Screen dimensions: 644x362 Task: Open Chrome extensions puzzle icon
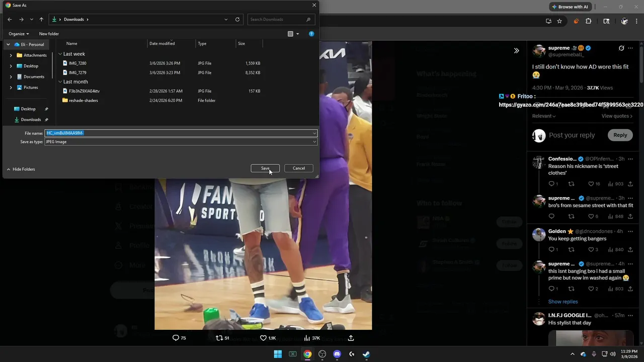pyautogui.click(x=589, y=21)
